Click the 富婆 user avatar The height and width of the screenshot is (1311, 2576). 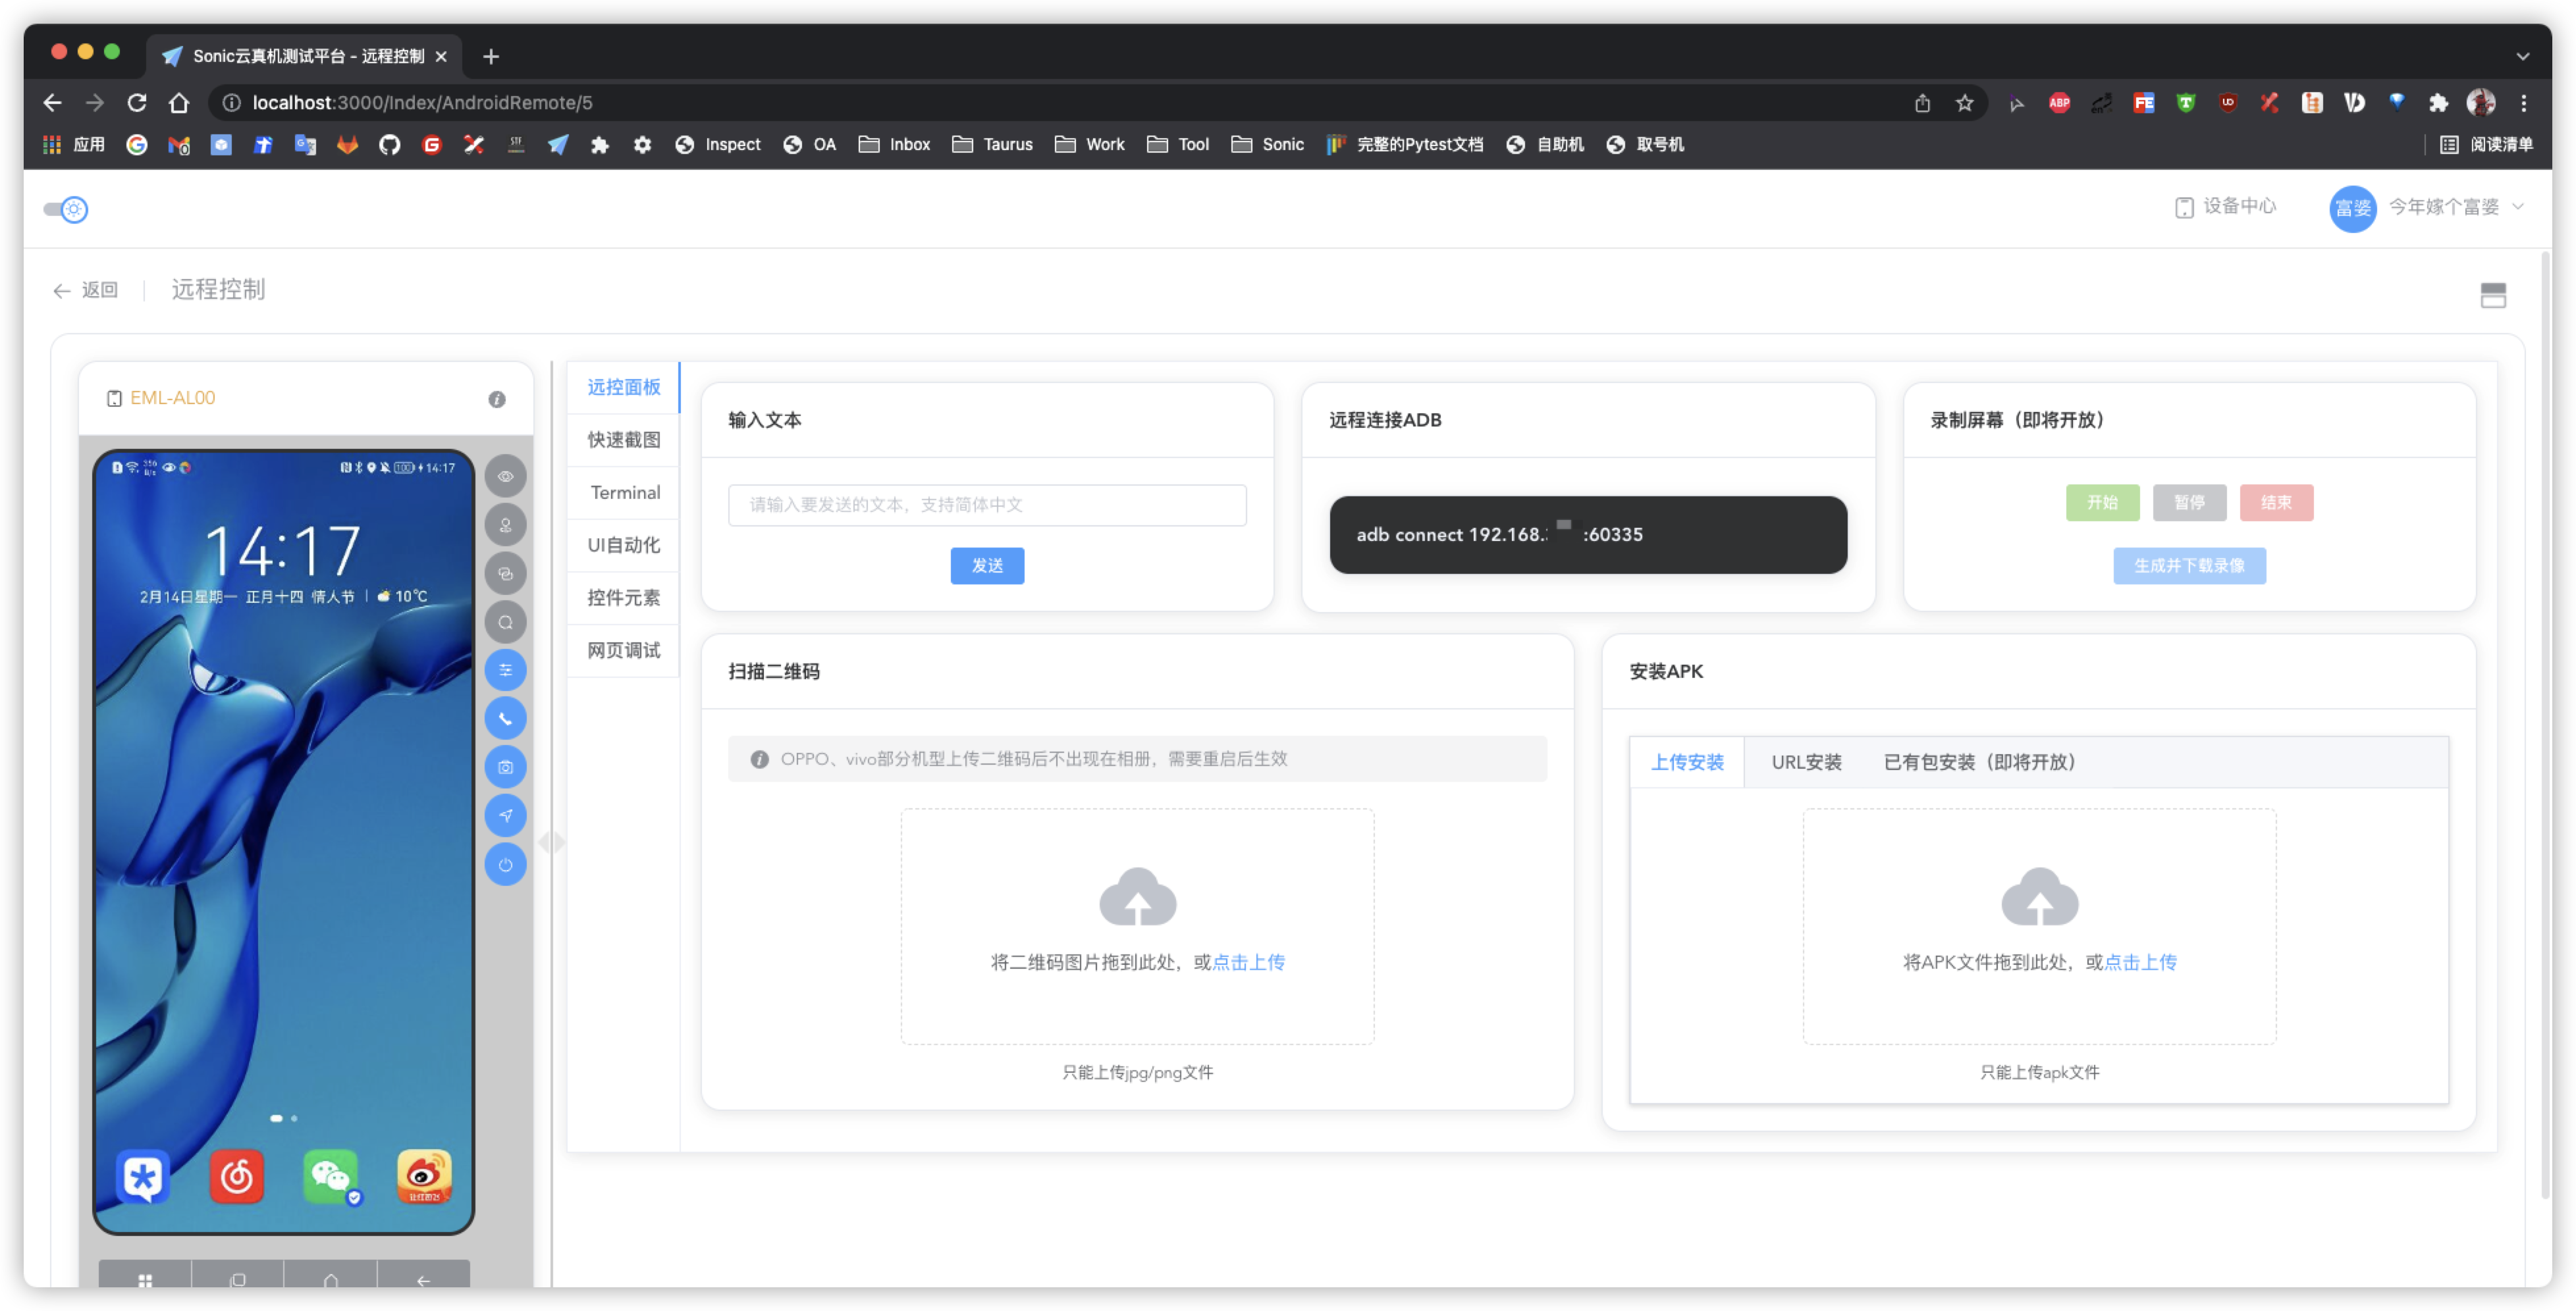pos(2353,208)
